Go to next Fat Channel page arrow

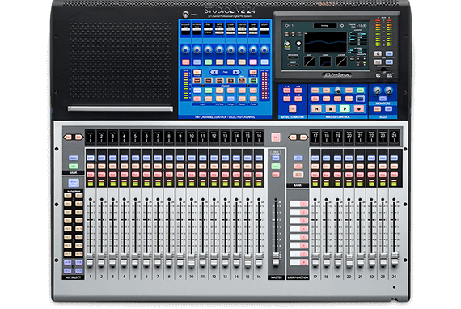(236, 72)
